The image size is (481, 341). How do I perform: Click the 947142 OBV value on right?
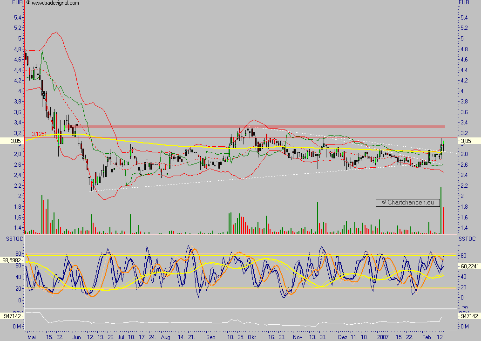pos(469,316)
